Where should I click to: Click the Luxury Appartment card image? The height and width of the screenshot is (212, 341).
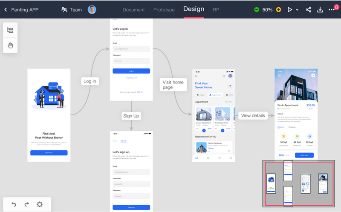click(x=204, y=114)
